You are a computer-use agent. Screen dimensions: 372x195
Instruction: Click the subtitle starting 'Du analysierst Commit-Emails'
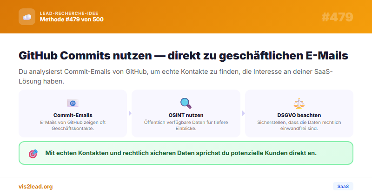pyautogui.click(x=176, y=76)
